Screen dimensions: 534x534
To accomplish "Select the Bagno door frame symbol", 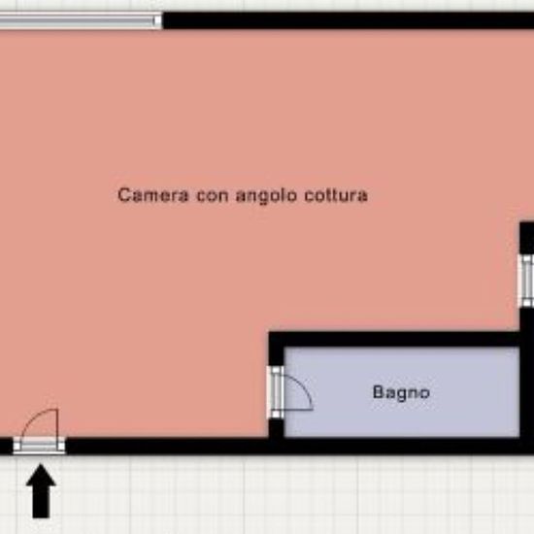I will (276, 392).
